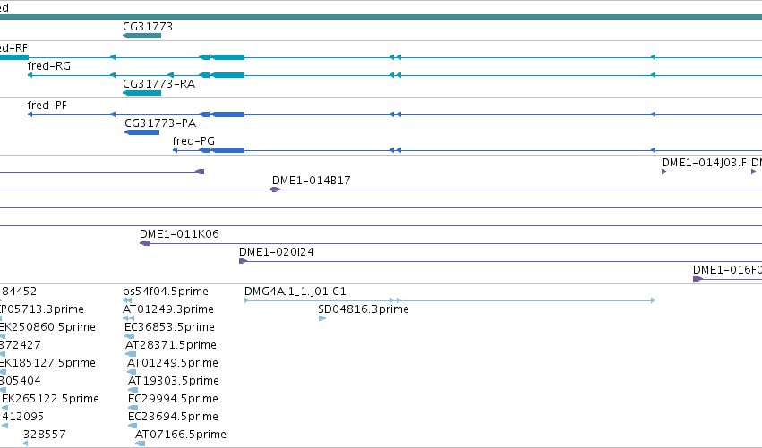Click the CG31773-PA blue bar glyph
762x448 pixels.
[x=141, y=132]
